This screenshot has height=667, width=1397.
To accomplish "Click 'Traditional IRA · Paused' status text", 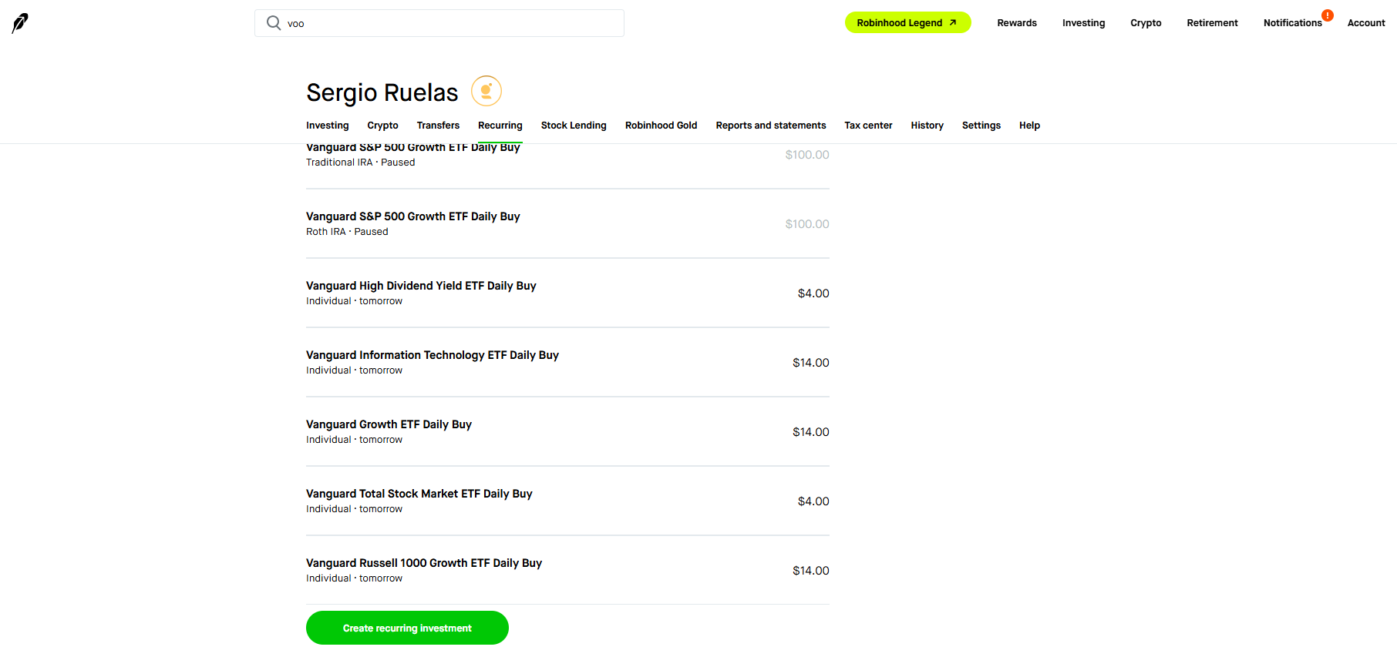I will coord(360,163).
